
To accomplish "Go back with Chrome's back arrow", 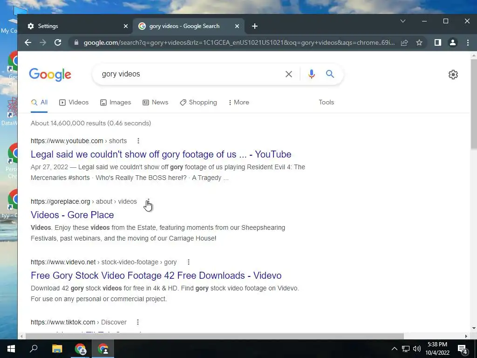I will [x=28, y=42].
